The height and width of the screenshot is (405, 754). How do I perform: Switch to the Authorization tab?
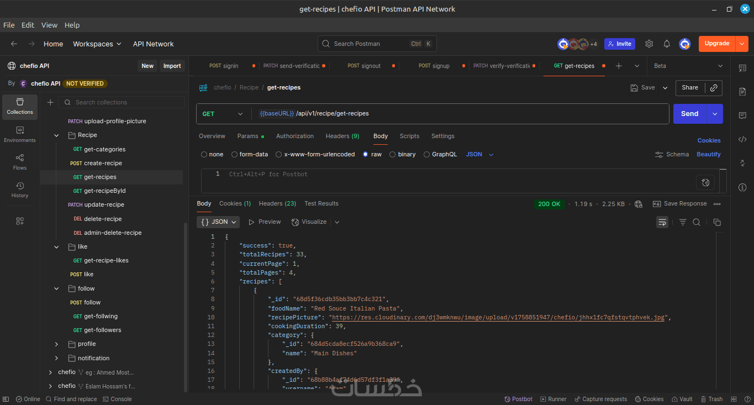click(295, 136)
